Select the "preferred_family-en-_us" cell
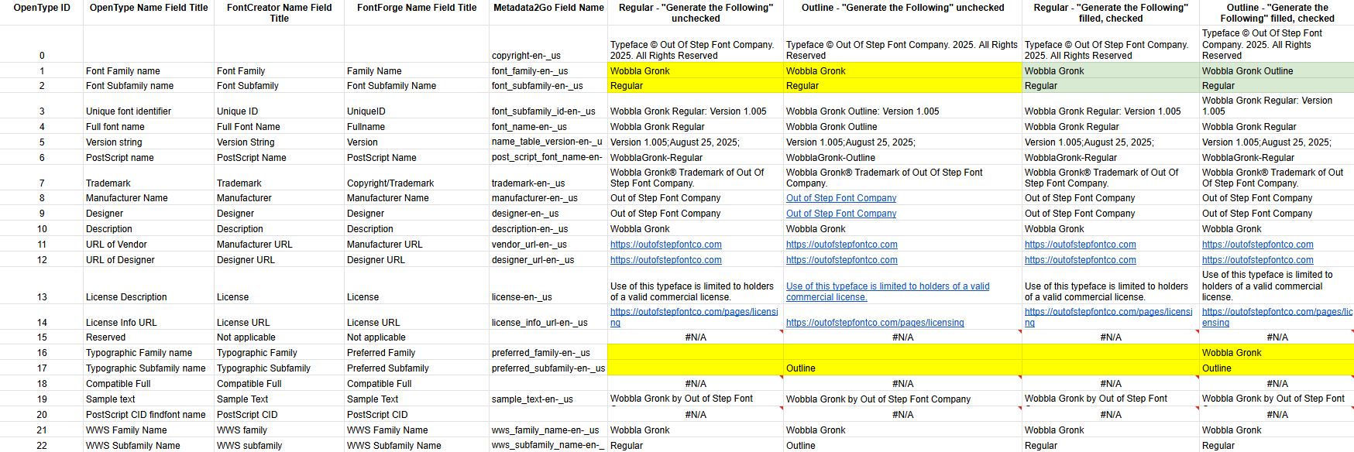The width and height of the screenshot is (1354, 452). pos(548,353)
